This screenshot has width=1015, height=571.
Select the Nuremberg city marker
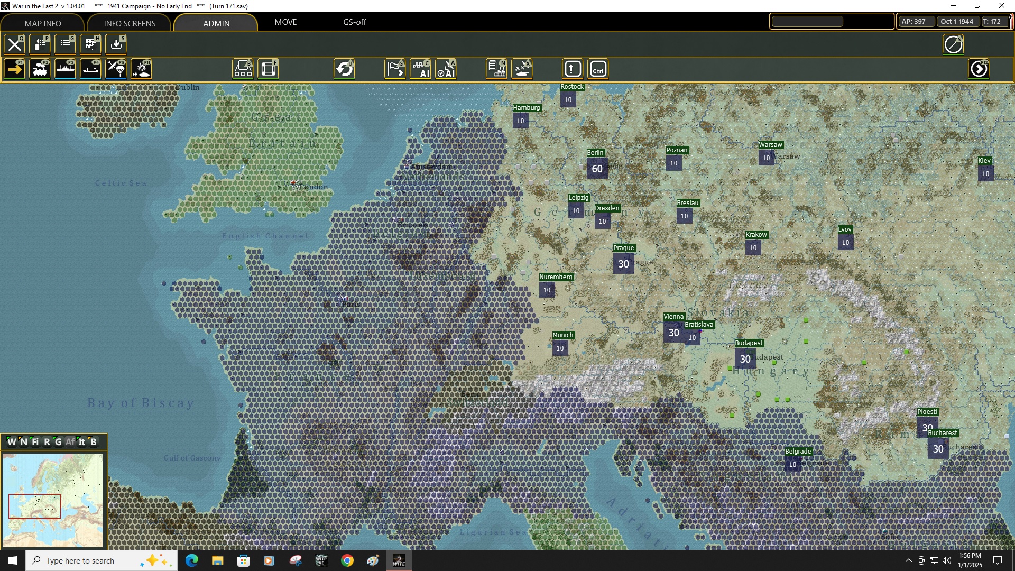coord(547,290)
